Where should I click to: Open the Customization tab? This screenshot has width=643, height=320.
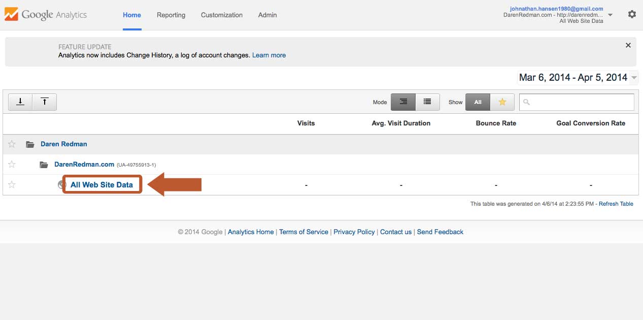click(222, 15)
